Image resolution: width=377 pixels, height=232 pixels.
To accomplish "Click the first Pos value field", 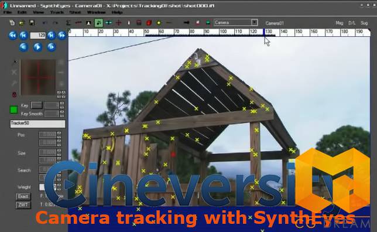I will [x=47, y=135].
